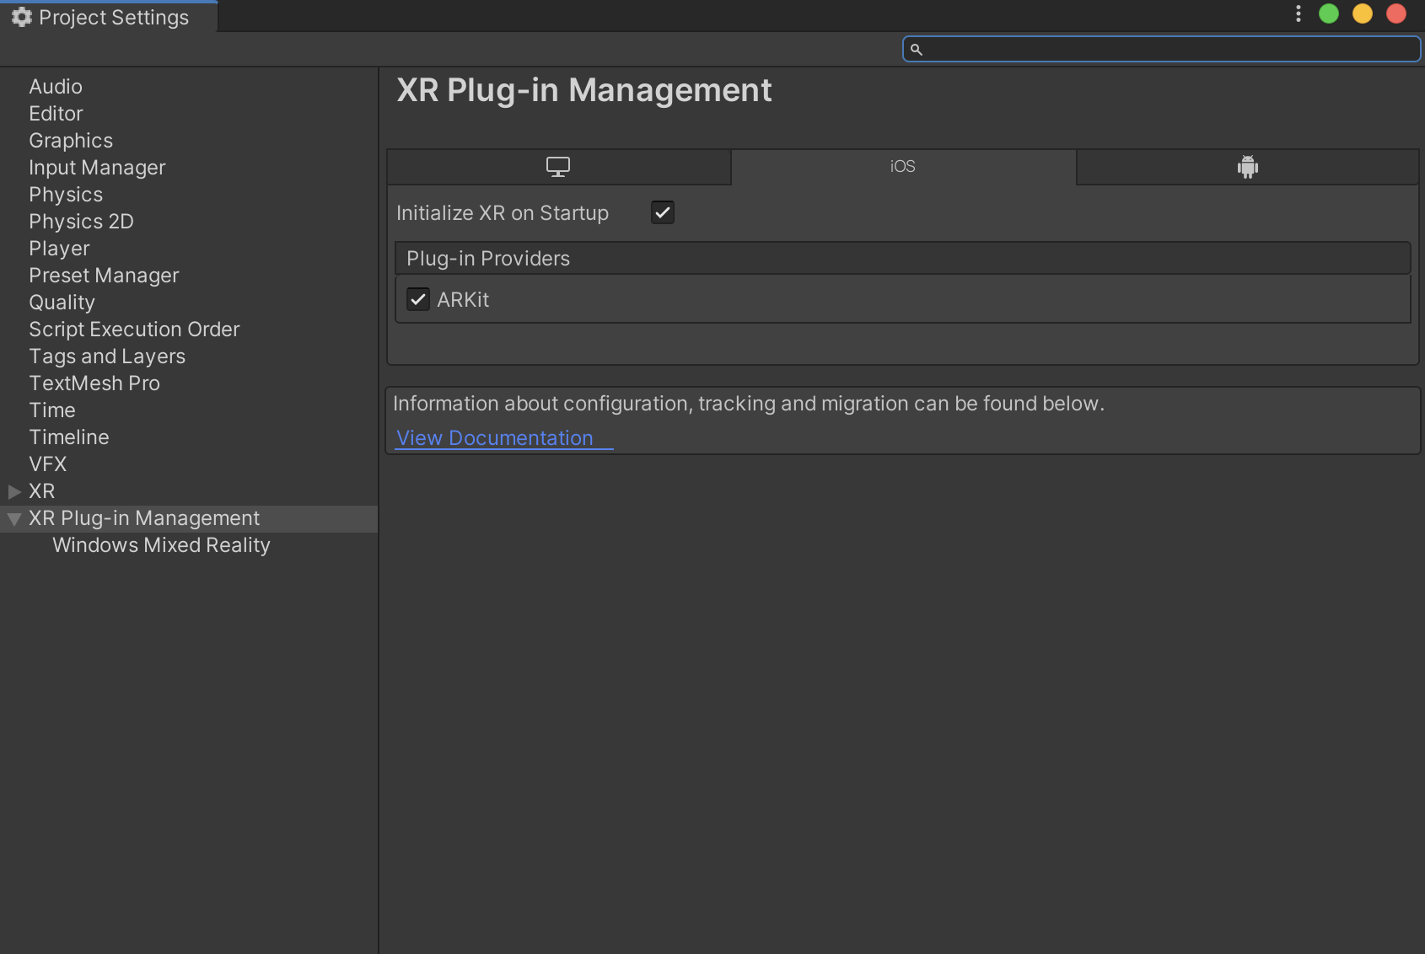1425x954 pixels.
Task: Open the Quality settings page
Action: (x=62, y=302)
